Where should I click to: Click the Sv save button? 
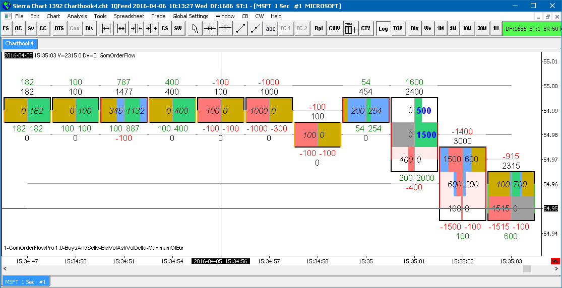coord(31,29)
